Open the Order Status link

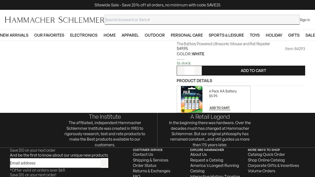pyautogui.click(x=145, y=166)
